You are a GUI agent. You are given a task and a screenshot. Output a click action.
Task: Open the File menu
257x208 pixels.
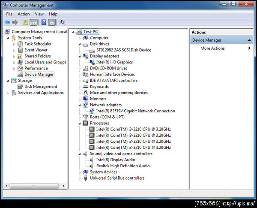(9, 14)
